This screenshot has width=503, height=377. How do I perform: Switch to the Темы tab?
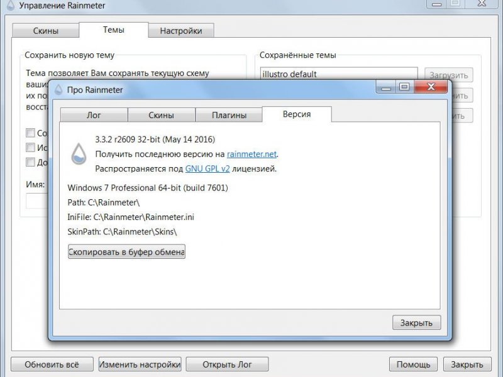114,30
